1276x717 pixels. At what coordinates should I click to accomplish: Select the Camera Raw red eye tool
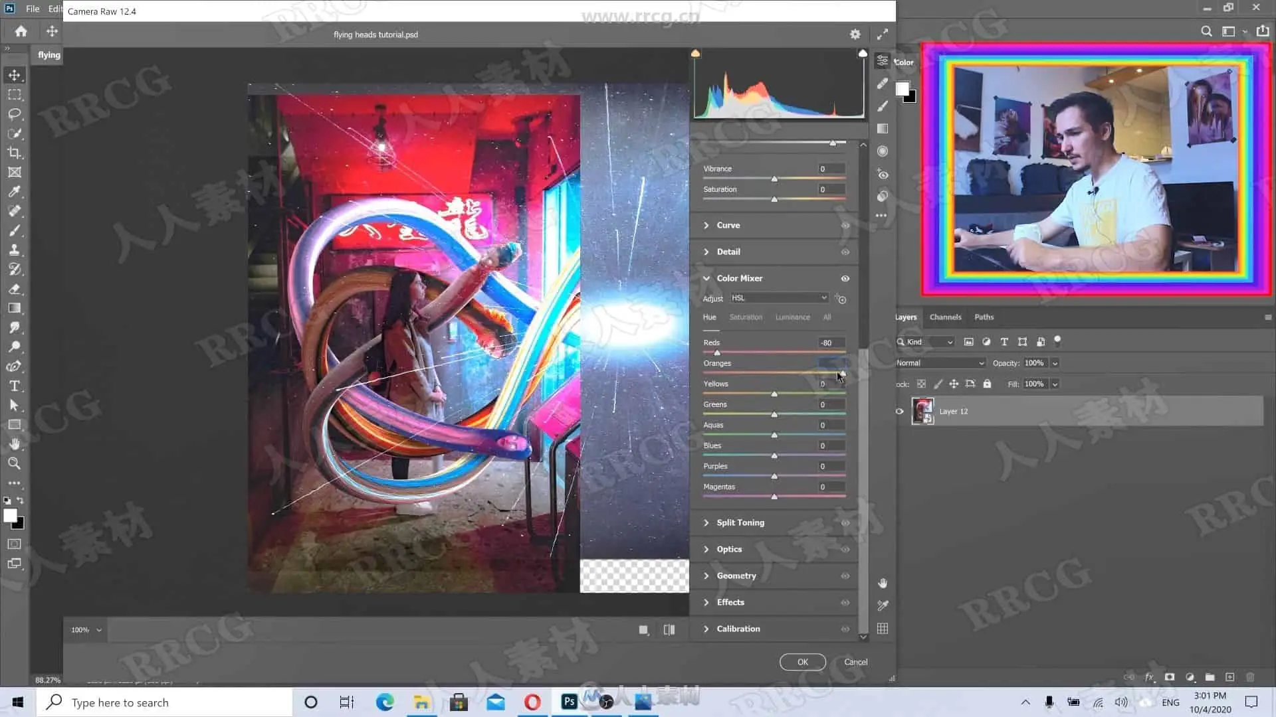point(883,174)
